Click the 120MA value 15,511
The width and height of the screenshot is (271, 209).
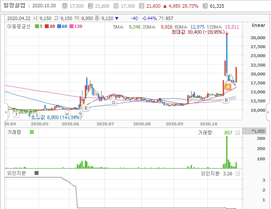(x=232, y=27)
